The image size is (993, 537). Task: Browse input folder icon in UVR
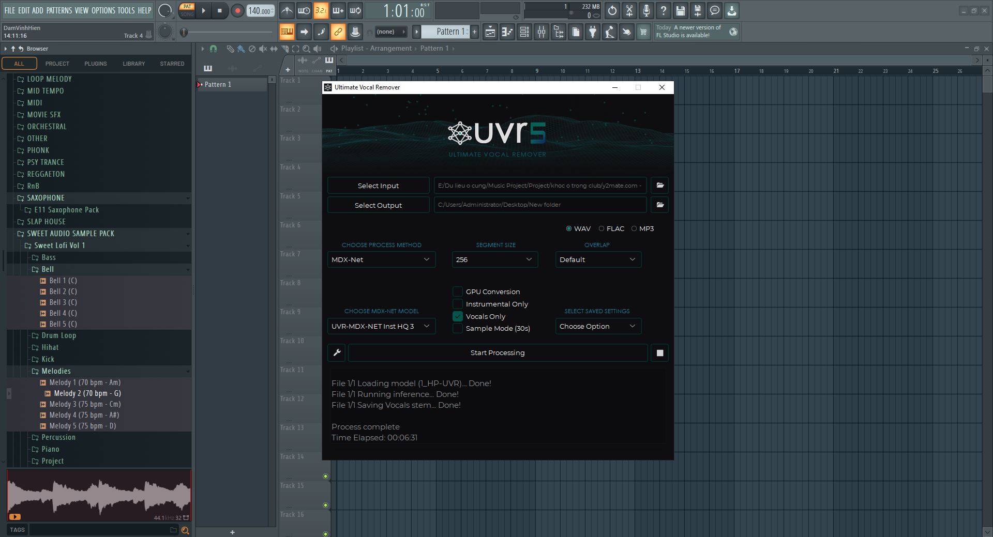coord(660,185)
